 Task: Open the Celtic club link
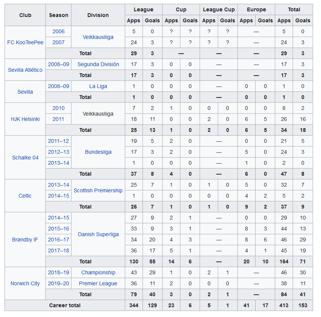(25, 196)
